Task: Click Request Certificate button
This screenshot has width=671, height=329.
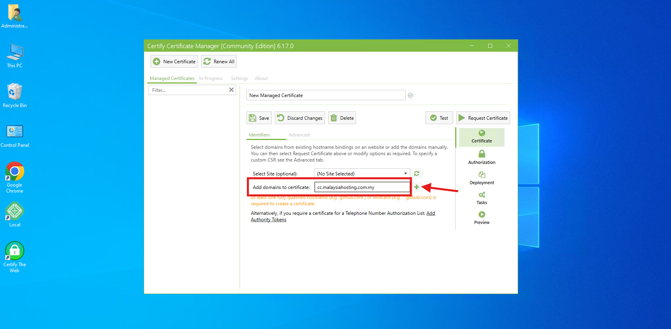Action: 483,118
